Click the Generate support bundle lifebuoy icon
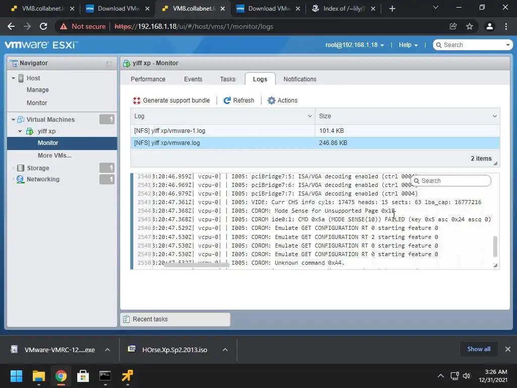The image size is (517, 388). coord(137,101)
